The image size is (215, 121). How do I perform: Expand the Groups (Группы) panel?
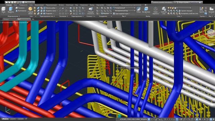(203, 16)
